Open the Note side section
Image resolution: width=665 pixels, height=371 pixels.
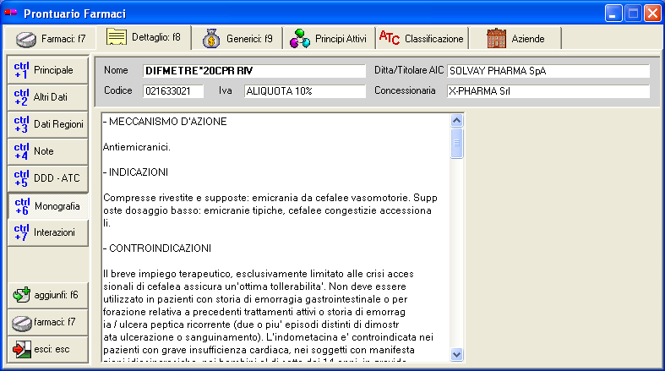[47, 151]
